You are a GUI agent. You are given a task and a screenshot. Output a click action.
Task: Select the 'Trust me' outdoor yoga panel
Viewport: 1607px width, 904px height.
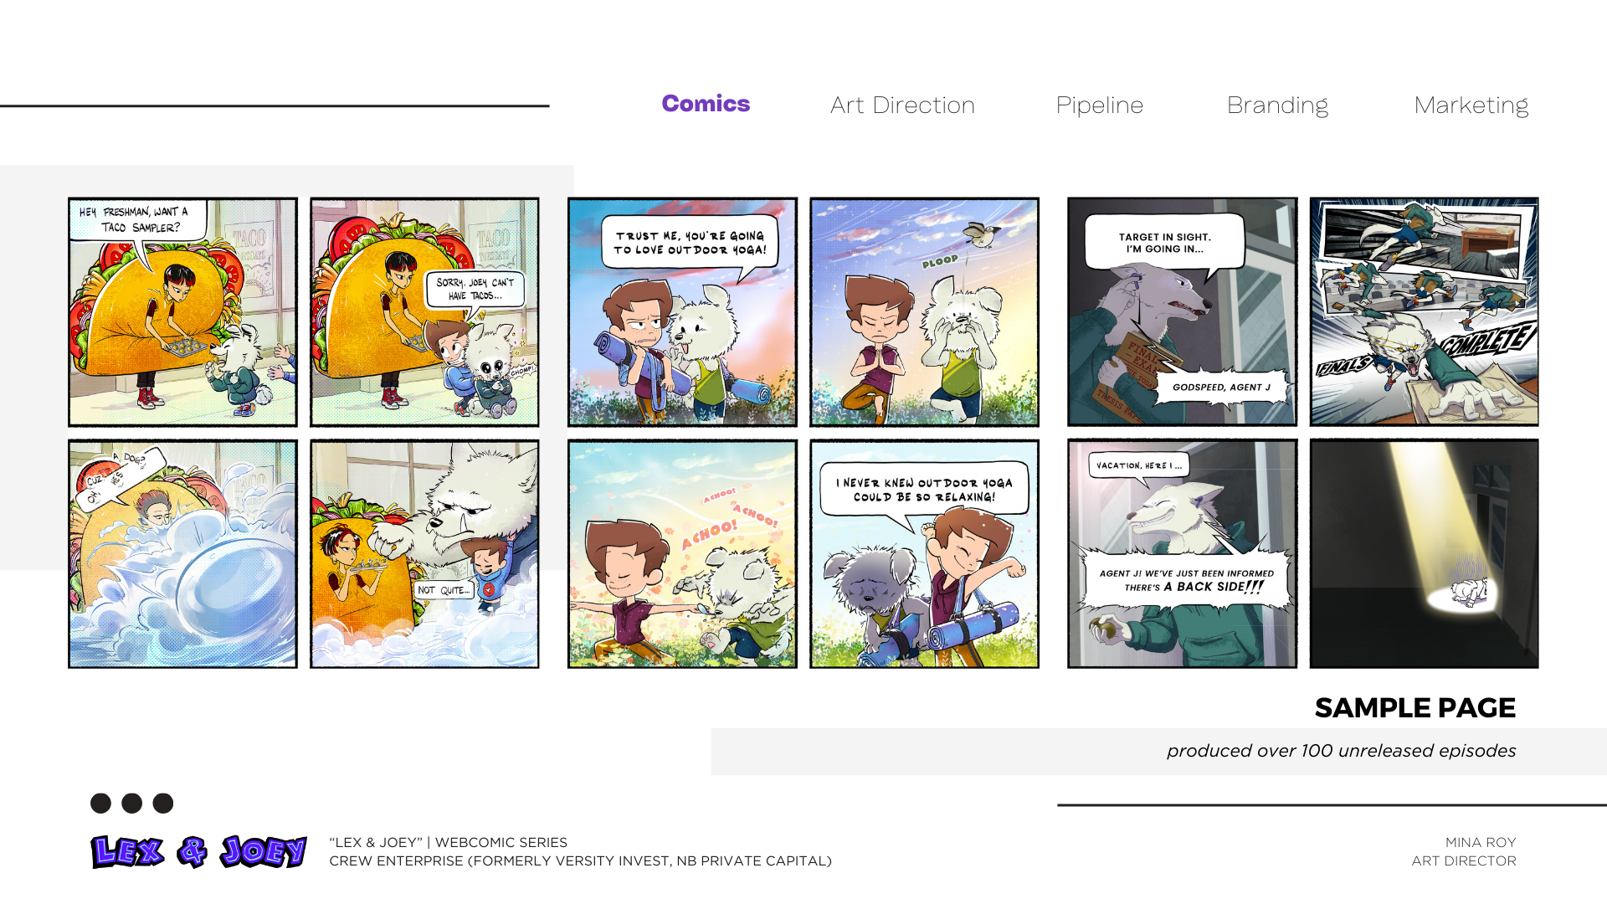click(682, 312)
